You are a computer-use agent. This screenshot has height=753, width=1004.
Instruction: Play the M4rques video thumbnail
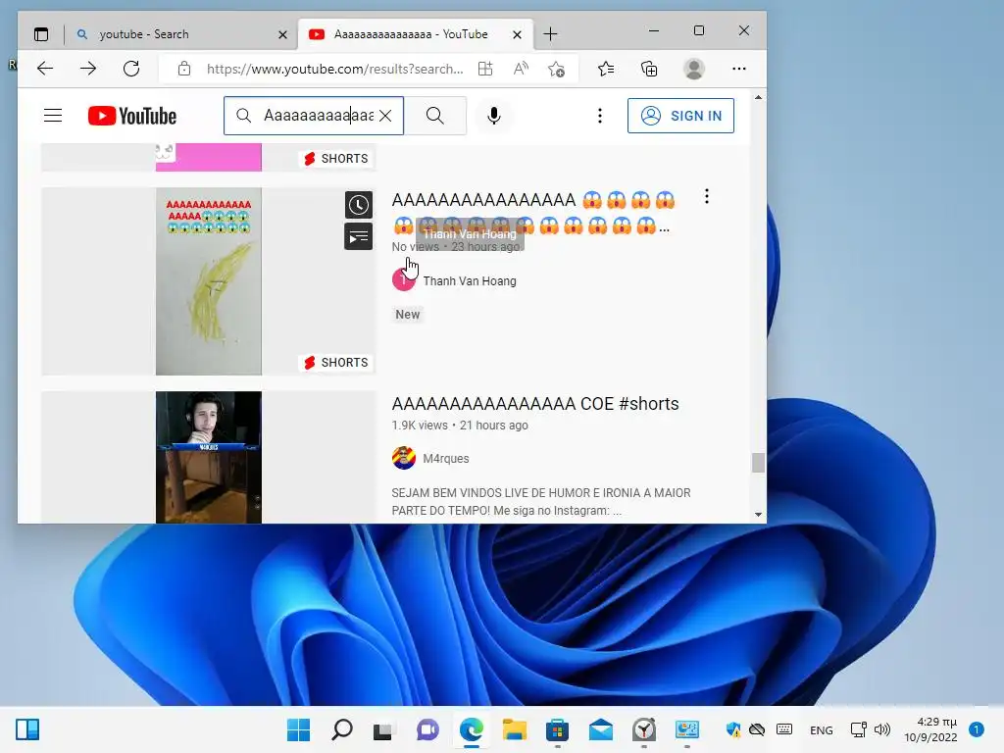coord(209,457)
